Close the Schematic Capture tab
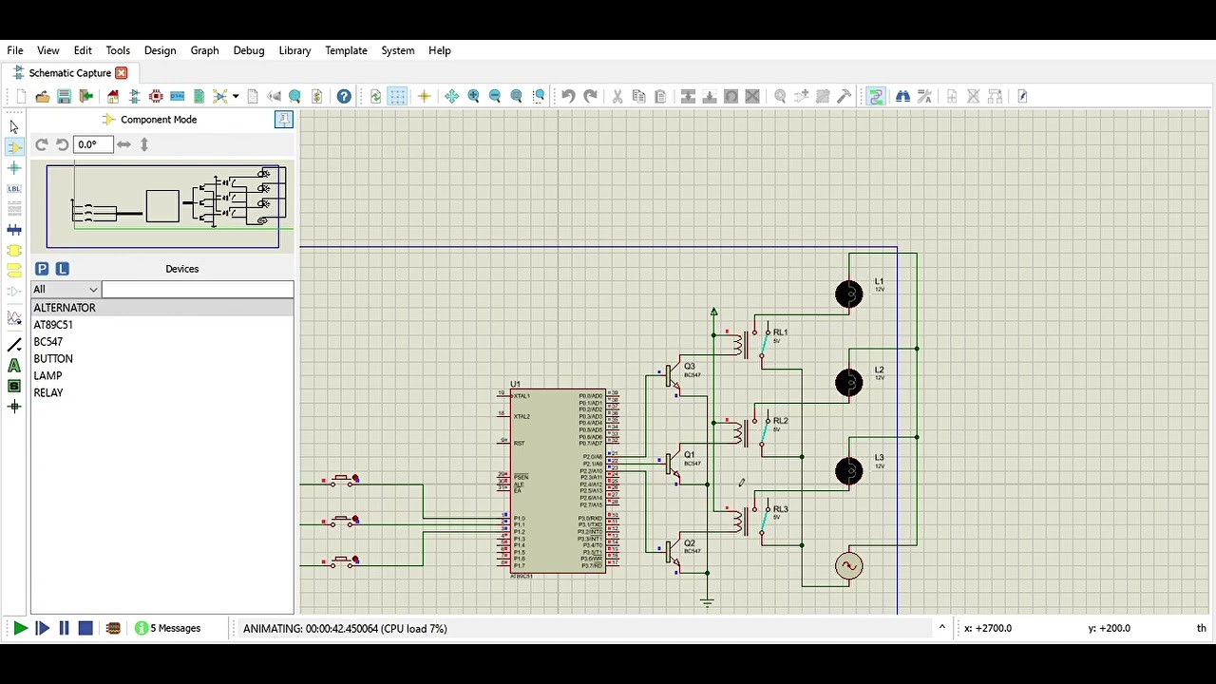The width and height of the screenshot is (1216, 684). point(122,73)
